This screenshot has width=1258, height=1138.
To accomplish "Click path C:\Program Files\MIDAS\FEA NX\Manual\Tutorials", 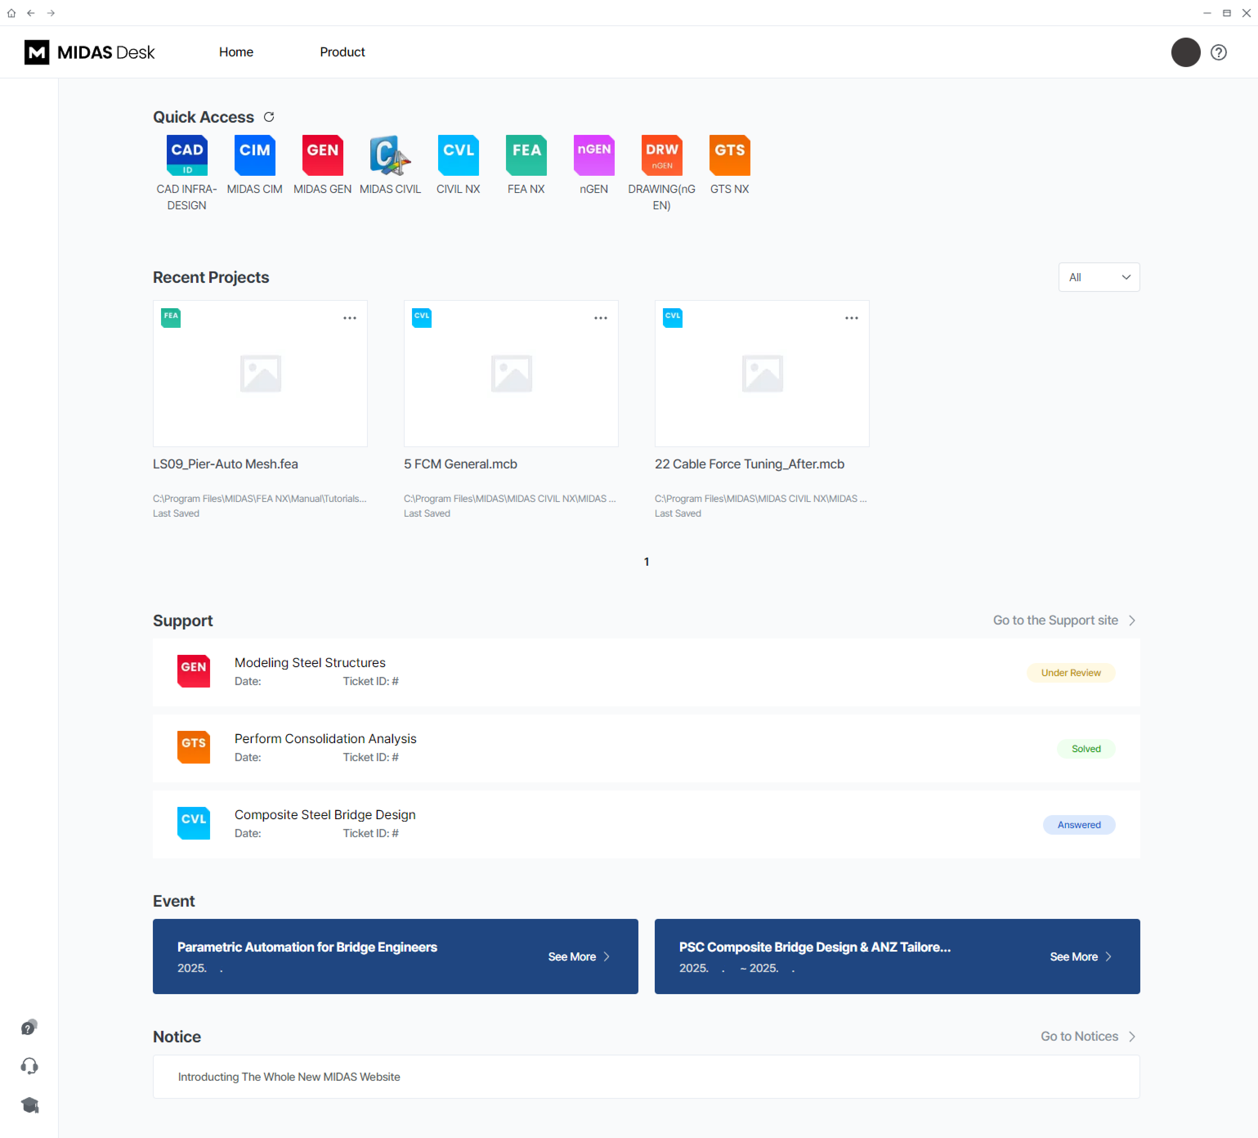I will (x=260, y=498).
